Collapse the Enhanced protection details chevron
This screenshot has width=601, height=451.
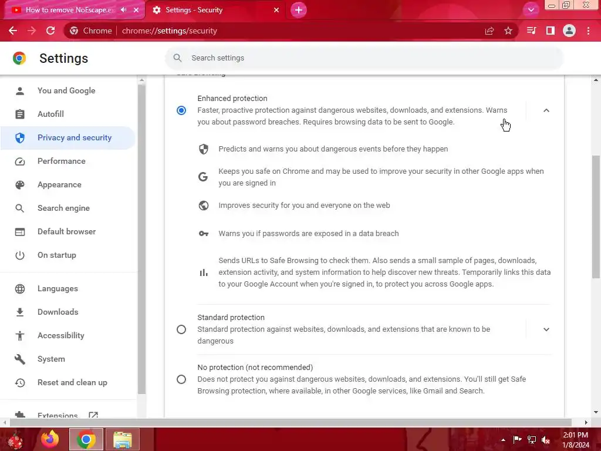coord(546,110)
